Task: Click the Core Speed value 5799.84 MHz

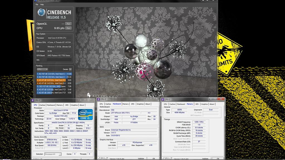Action: [52, 140]
